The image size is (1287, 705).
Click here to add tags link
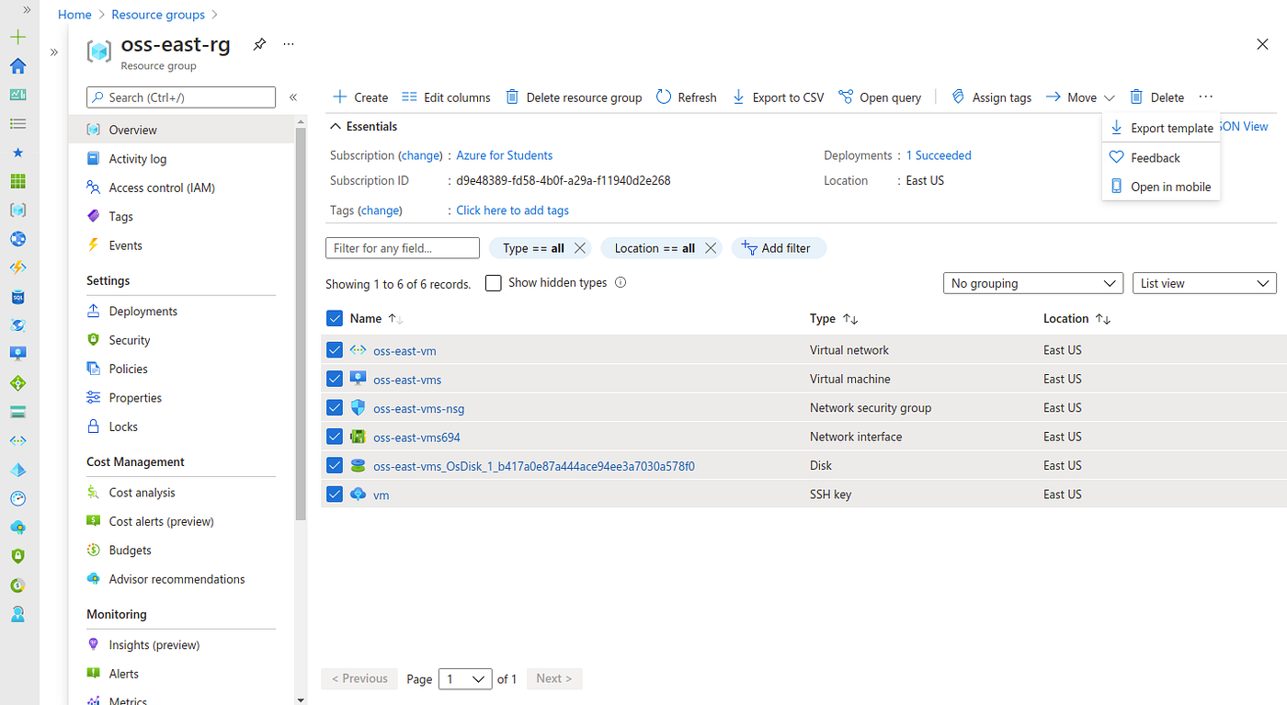tap(512, 210)
